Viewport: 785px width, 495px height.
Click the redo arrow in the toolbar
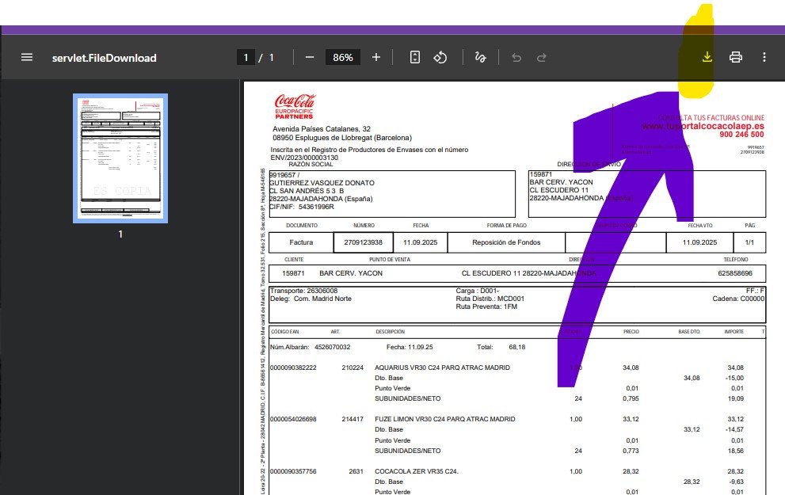pyautogui.click(x=542, y=58)
